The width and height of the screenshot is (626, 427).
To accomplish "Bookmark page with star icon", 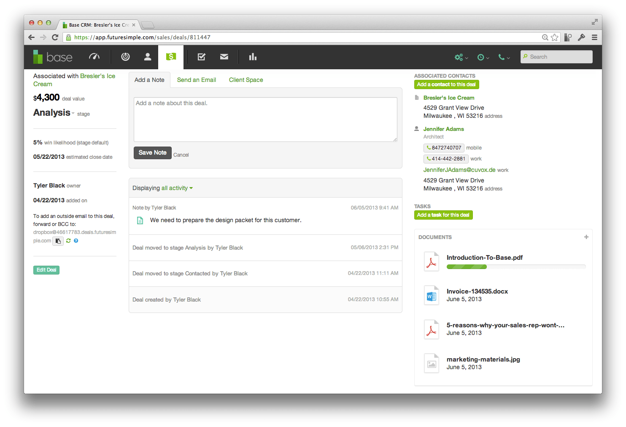I will [555, 37].
